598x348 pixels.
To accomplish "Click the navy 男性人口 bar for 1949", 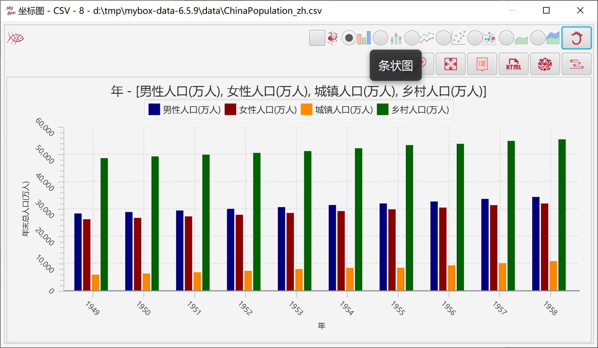I will pyautogui.click(x=78, y=252).
